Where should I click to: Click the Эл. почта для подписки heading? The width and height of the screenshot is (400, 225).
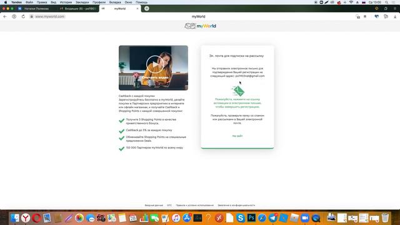[x=236, y=56]
